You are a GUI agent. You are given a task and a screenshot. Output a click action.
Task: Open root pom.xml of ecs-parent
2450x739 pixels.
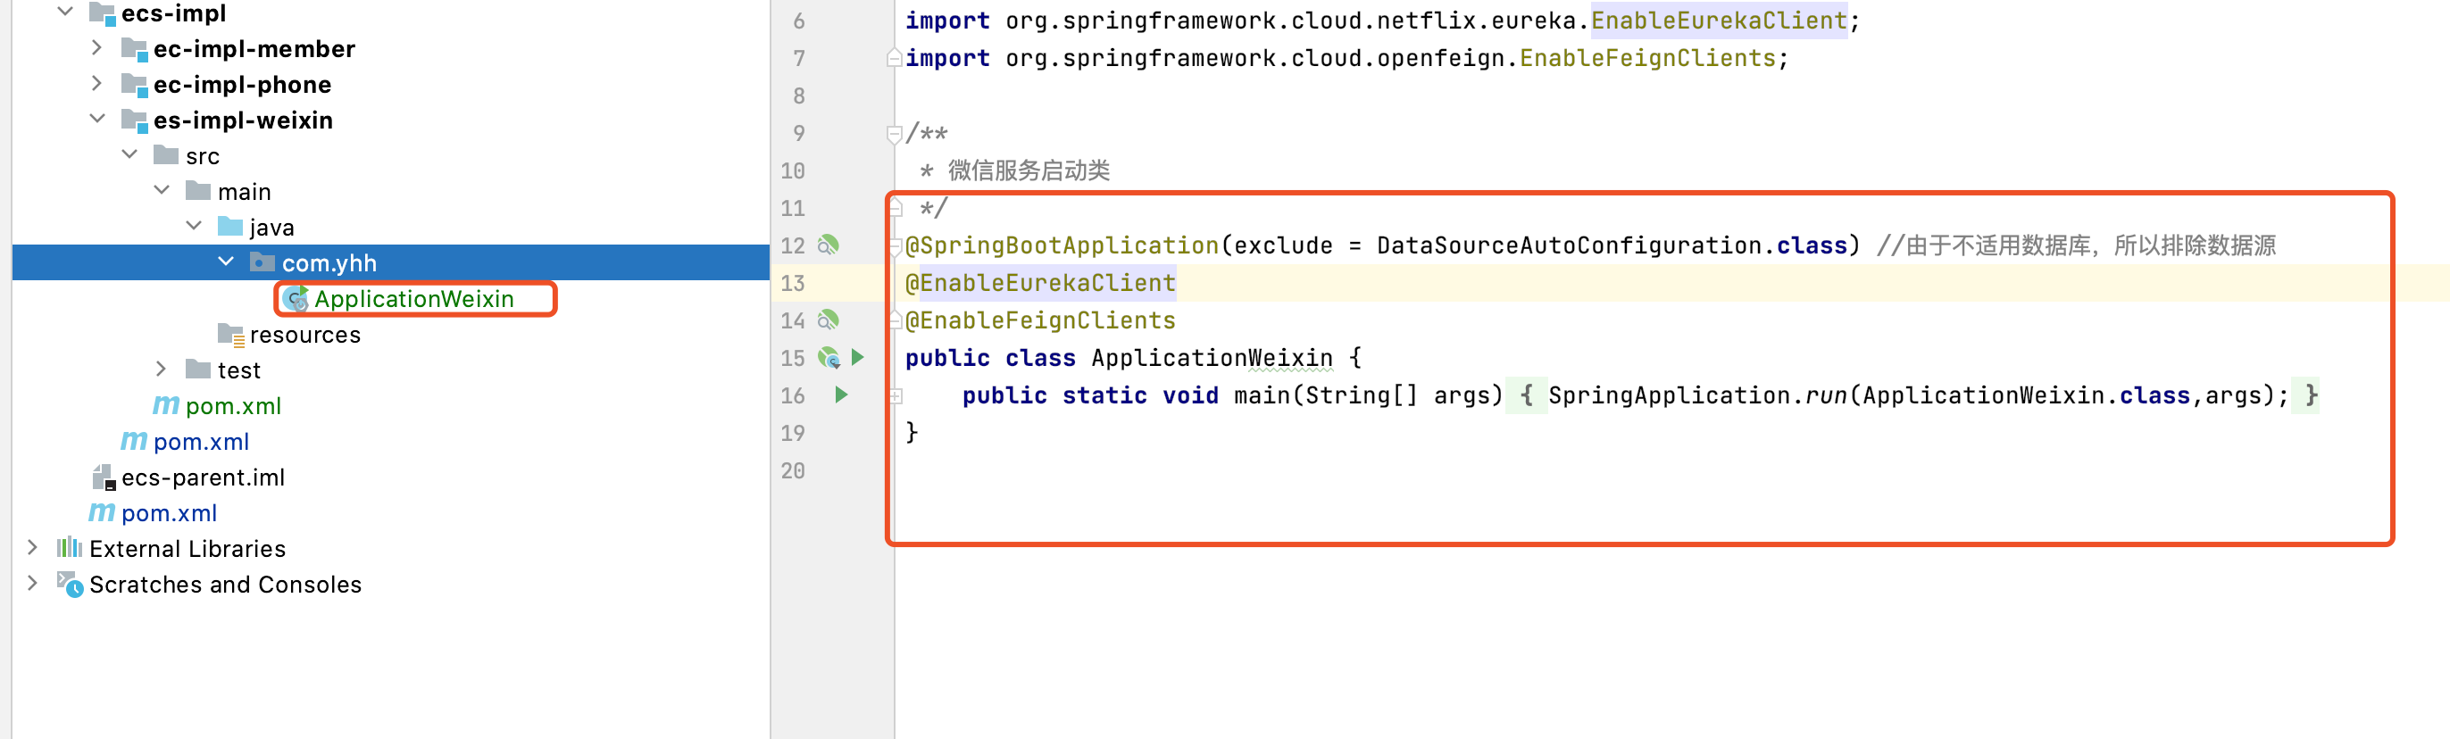click(169, 513)
